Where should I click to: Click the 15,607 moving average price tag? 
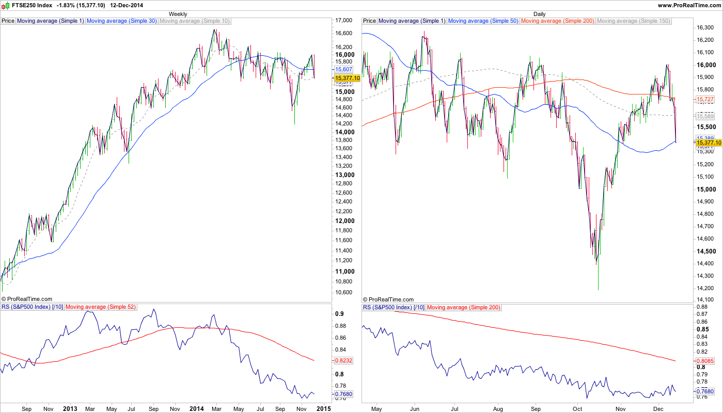pyautogui.click(x=343, y=69)
